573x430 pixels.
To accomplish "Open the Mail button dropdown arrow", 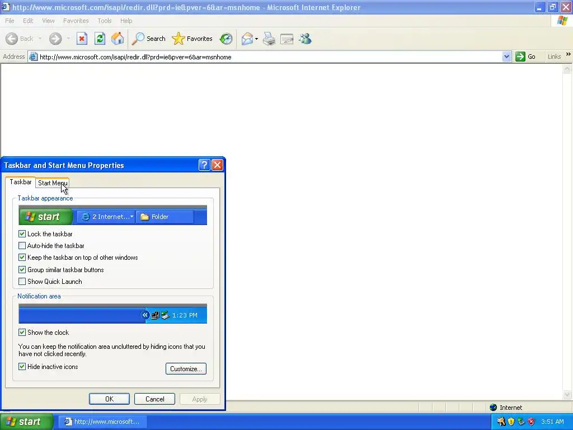I will click(x=256, y=39).
